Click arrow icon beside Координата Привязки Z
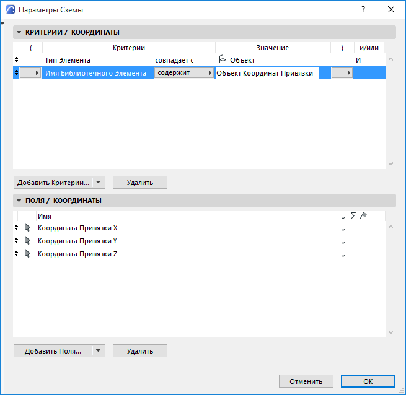Viewport: 406px width, 395px height. (x=27, y=254)
